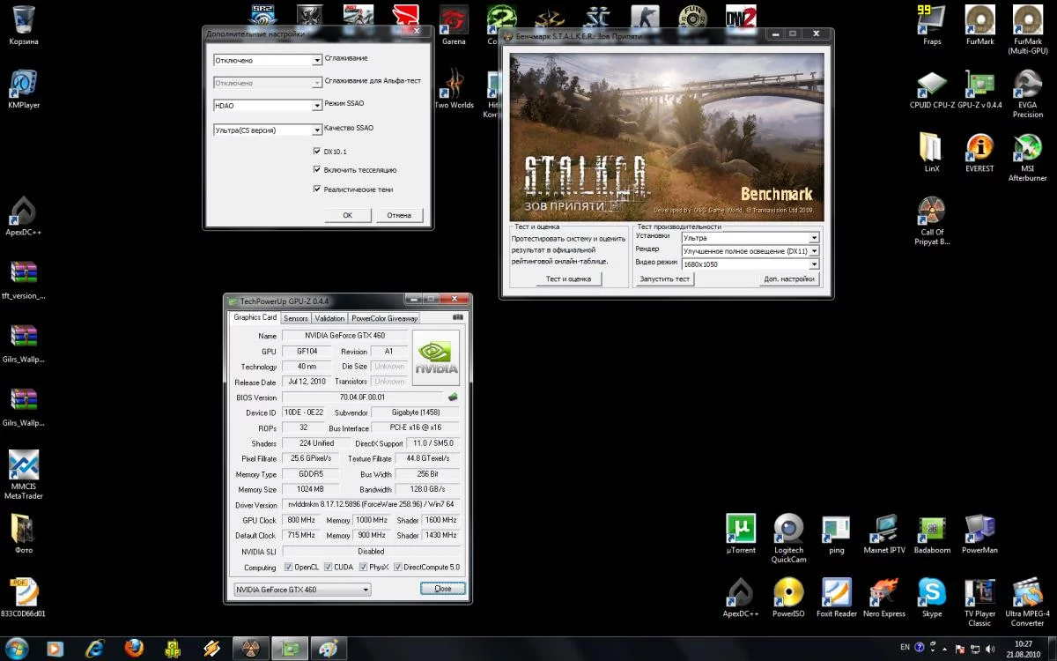This screenshot has width=1057, height=661.
Task: Open the FurMark desktop icon
Action: [979, 21]
